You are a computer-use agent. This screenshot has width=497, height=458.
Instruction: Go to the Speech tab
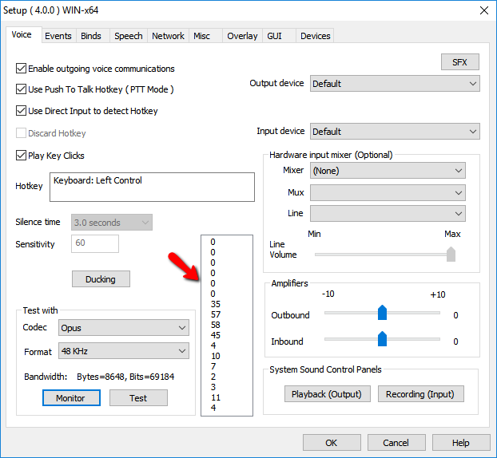[x=129, y=36]
